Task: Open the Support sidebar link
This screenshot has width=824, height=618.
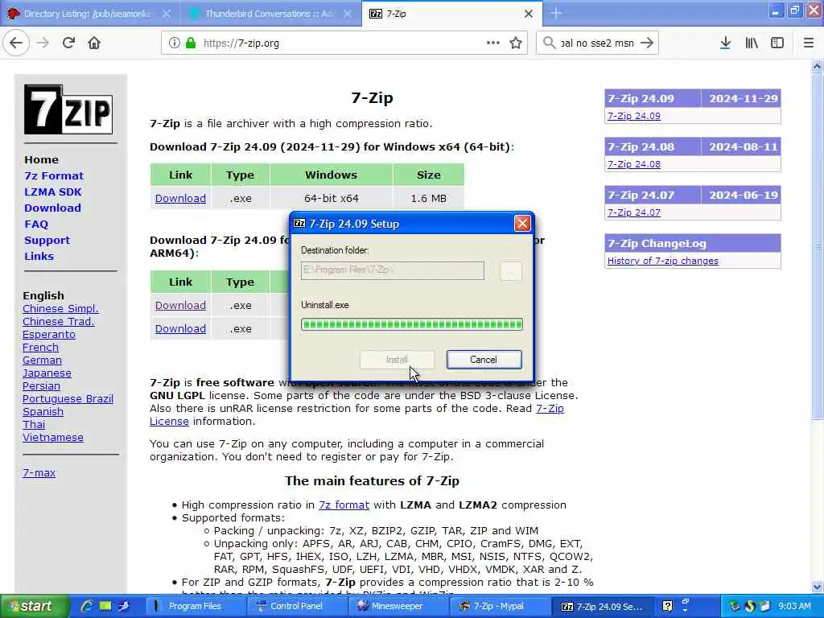Action: [x=47, y=240]
